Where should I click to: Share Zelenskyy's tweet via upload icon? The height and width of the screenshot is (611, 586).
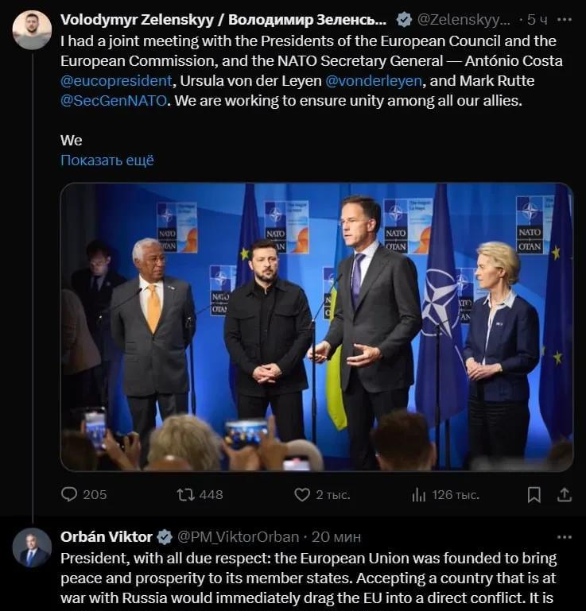pos(565,494)
